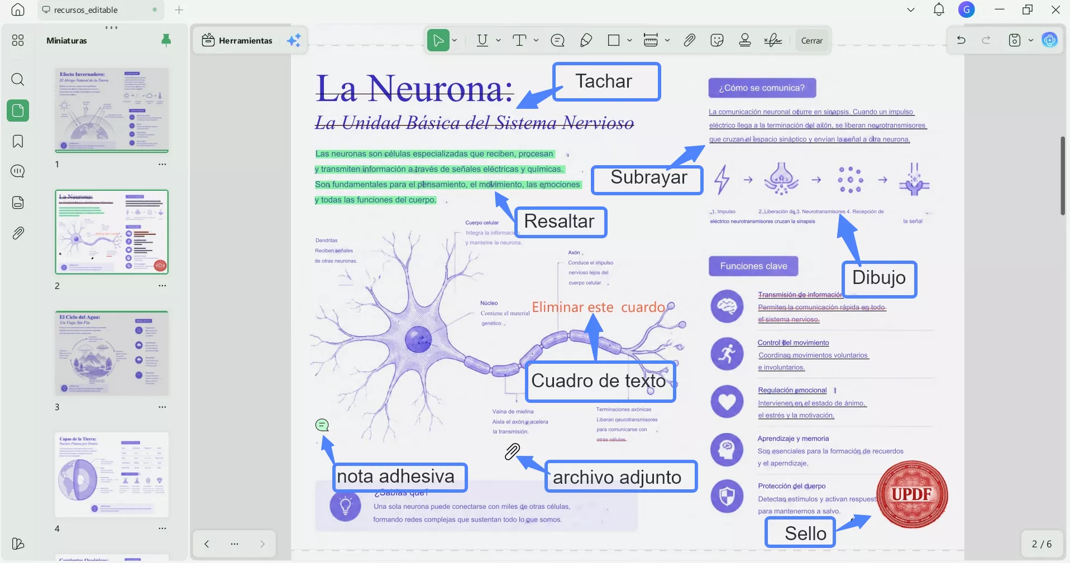This screenshot has width=1070, height=563.
Task: Expand the selection tool dropdown arrow
Action: click(455, 40)
